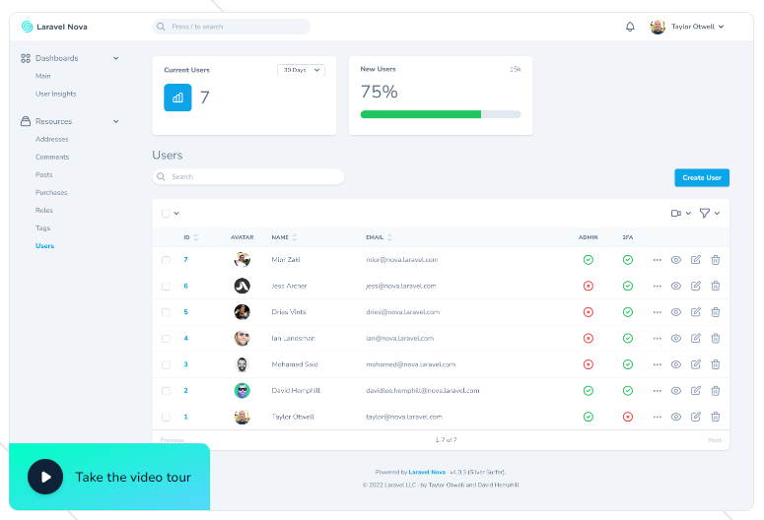The height and width of the screenshot is (520, 764).
Task: Edit the Mior Zaki user row
Action: click(x=696, y=260)
